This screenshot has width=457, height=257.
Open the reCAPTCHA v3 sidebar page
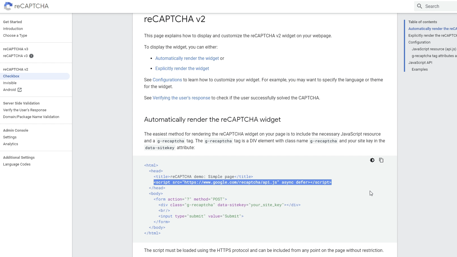click(15, 56)
